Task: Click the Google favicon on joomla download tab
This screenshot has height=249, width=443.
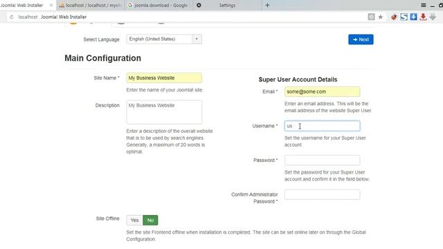Action: [x=130, y=5]
